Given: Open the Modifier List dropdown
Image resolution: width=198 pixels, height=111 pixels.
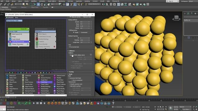Looking at the screenshot, I should click(x=191, y=20).
